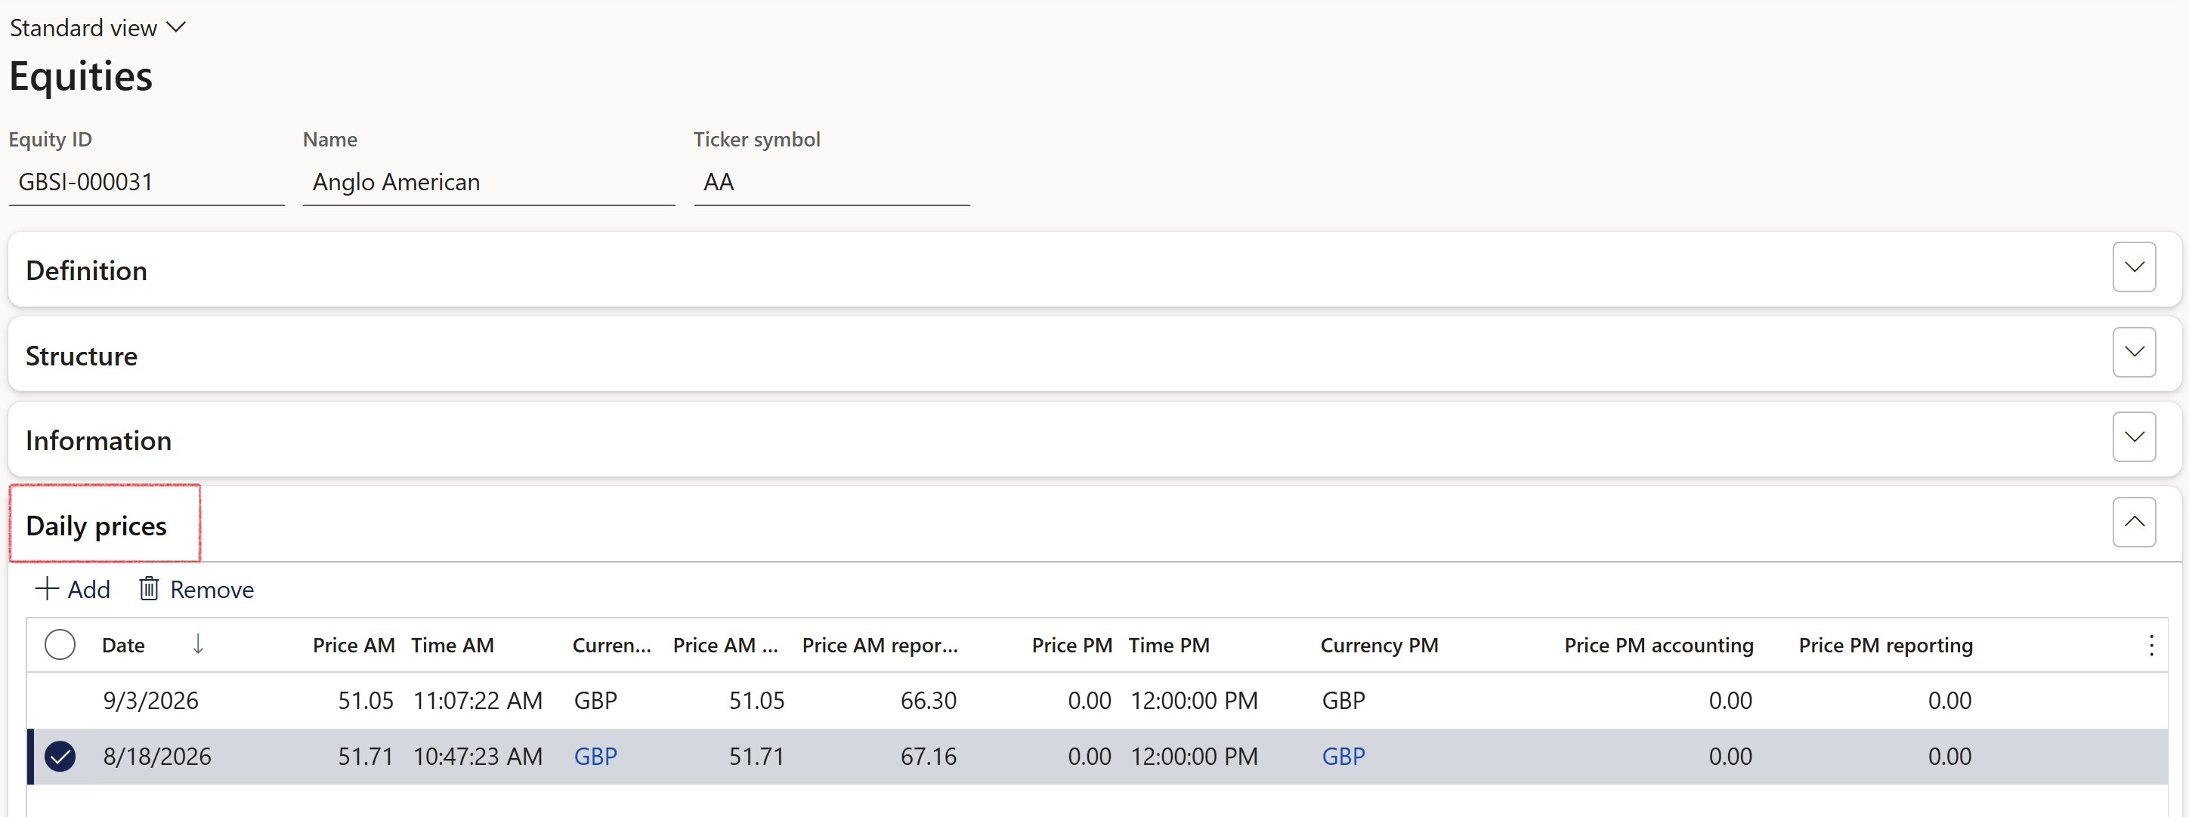Click the Price AM column header
2189x817 pixels.
coord(354,645)
